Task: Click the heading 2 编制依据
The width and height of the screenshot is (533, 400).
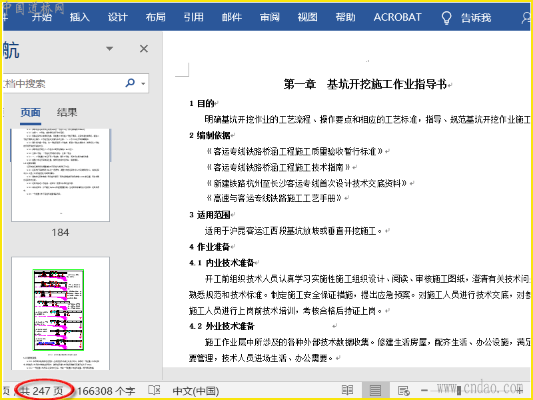Action: [x=210, y=135]
